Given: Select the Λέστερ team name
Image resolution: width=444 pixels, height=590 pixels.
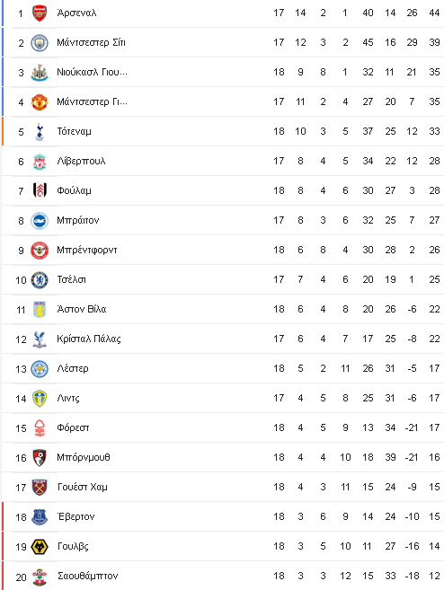Looking at the screenshot, I should coord(73,368).
